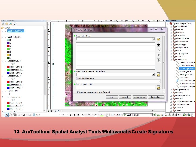196x147 pixels.
Task: Toggle visibility of first Extract layer
Action: tap(5, 61)
